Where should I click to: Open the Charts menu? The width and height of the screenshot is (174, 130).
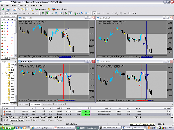click(20, 5)
